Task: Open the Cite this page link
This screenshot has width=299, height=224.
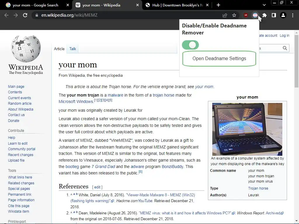Action: point(19,206)
